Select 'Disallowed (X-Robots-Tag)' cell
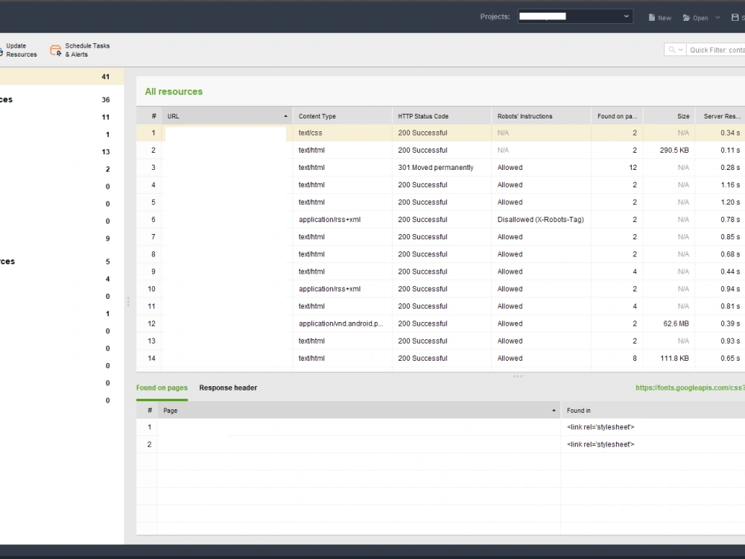Viewport: 745px width, 559px height. point(541,220)
